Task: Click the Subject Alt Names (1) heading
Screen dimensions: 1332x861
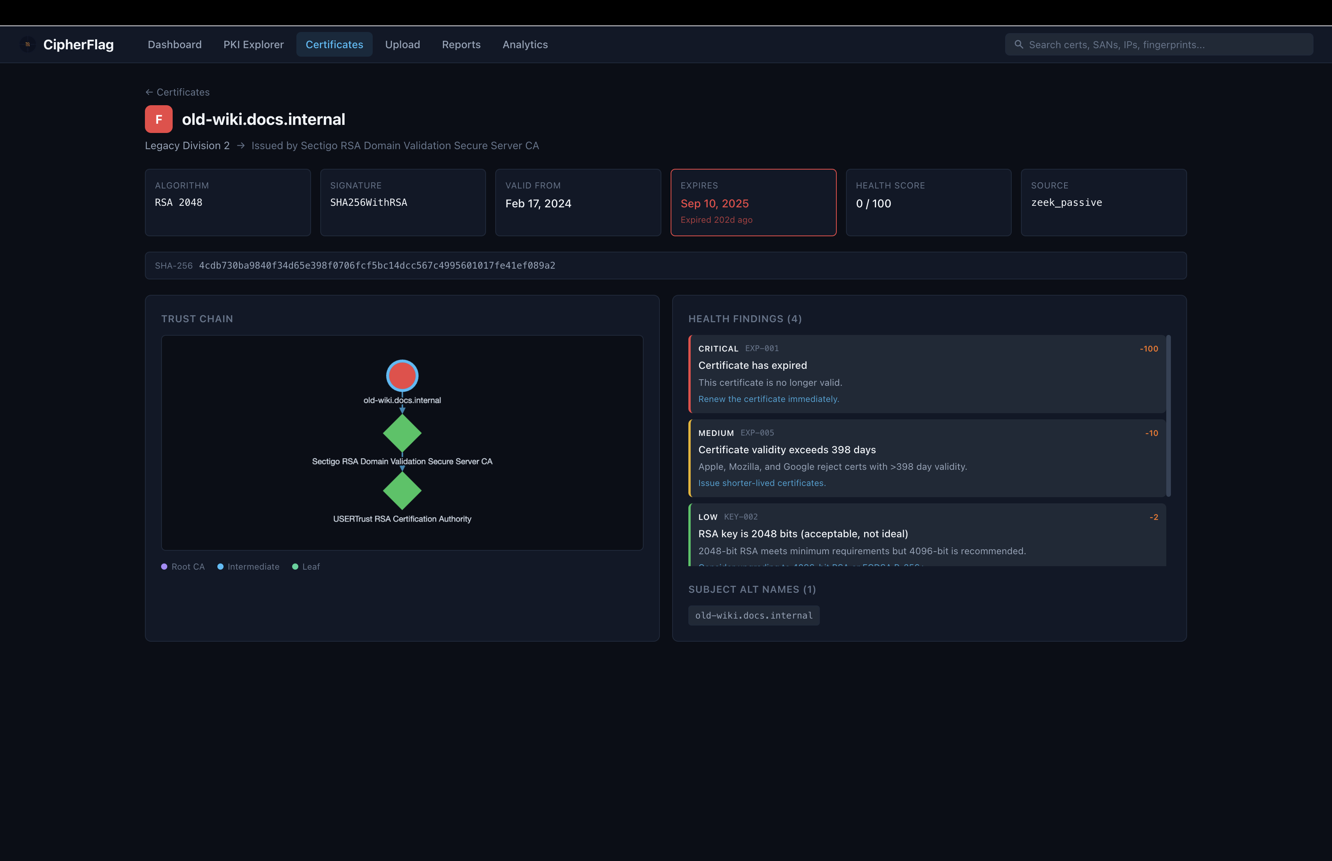Action: [x=752, y=589]
